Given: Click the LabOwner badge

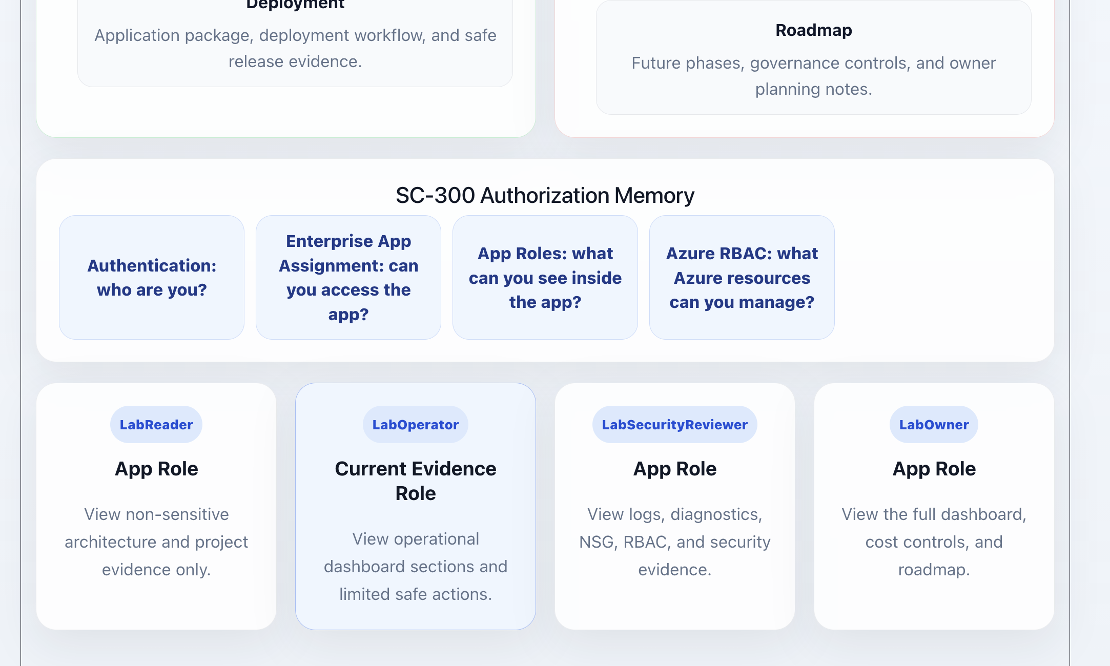Looking at the screenshot, I should pos(934,424).
